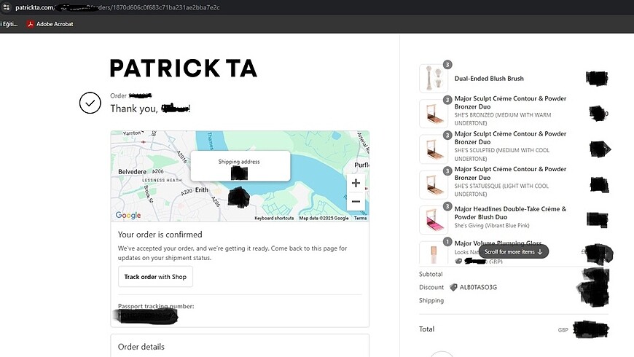
Task: Click the Order details heading
Action: [141, 347]
